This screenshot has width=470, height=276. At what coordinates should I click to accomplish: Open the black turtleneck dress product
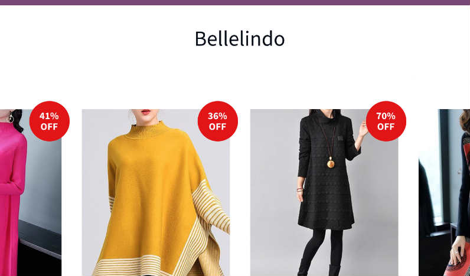(324, 192)
